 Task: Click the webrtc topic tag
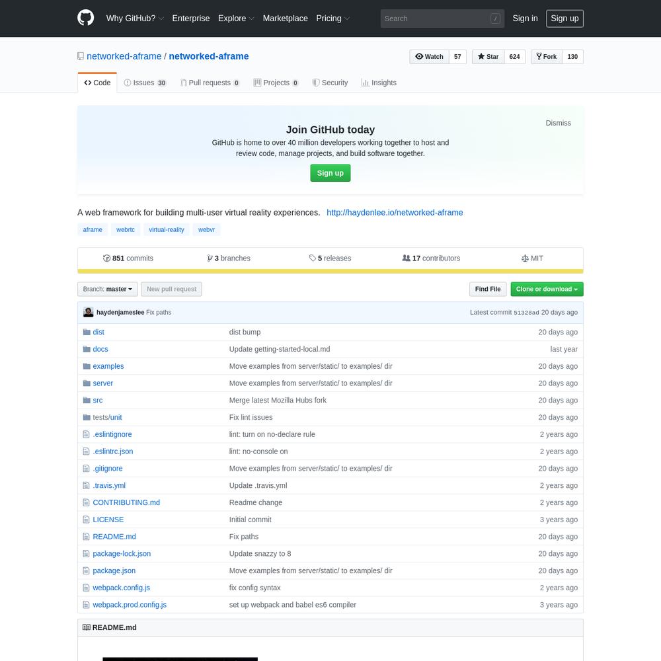coord(126,230)
